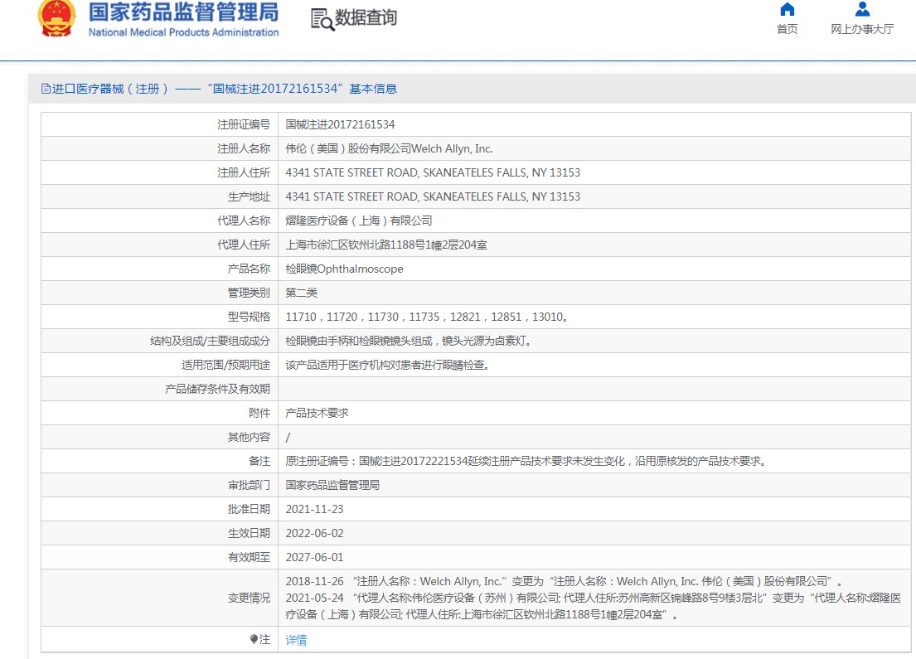Click the National Medical Products Administration subtitle

click(183, 32)
